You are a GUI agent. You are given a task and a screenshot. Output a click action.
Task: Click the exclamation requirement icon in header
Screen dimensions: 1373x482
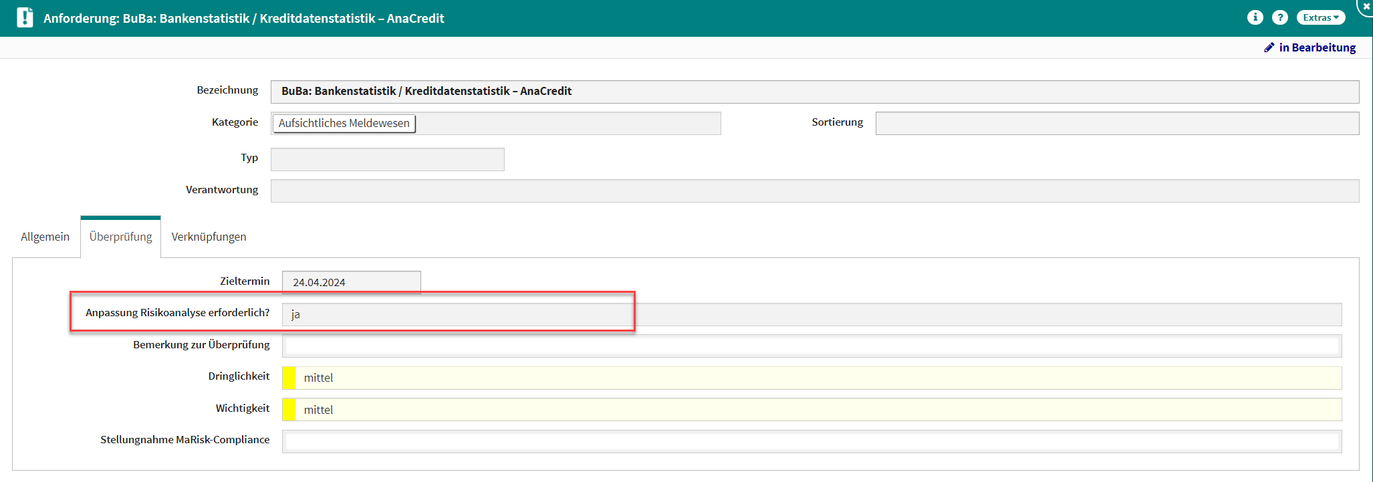25,17
